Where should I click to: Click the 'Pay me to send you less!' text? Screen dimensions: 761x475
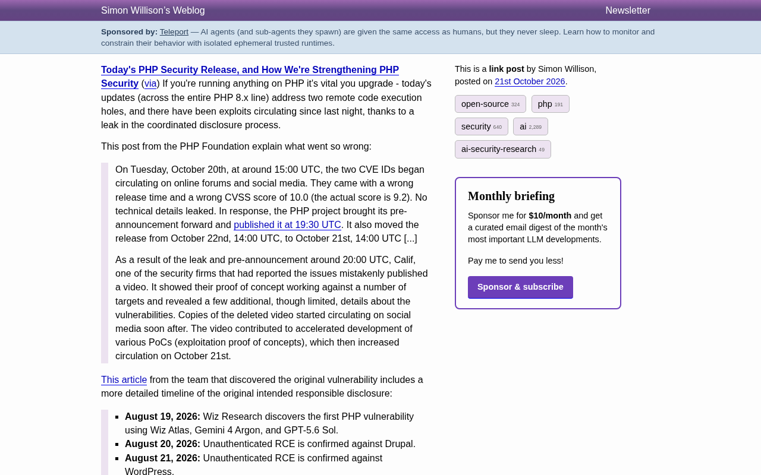coord(515,261)
